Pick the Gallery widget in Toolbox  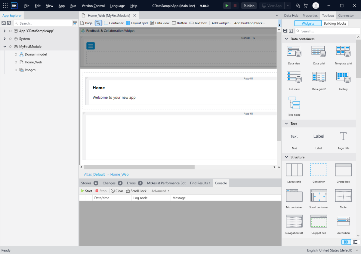[x=343, y=77]
